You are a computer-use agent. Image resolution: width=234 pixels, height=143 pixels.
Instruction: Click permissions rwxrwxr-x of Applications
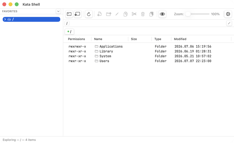(77, 46)
